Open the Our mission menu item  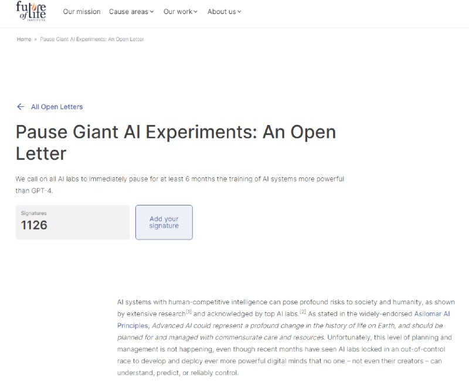81,12
